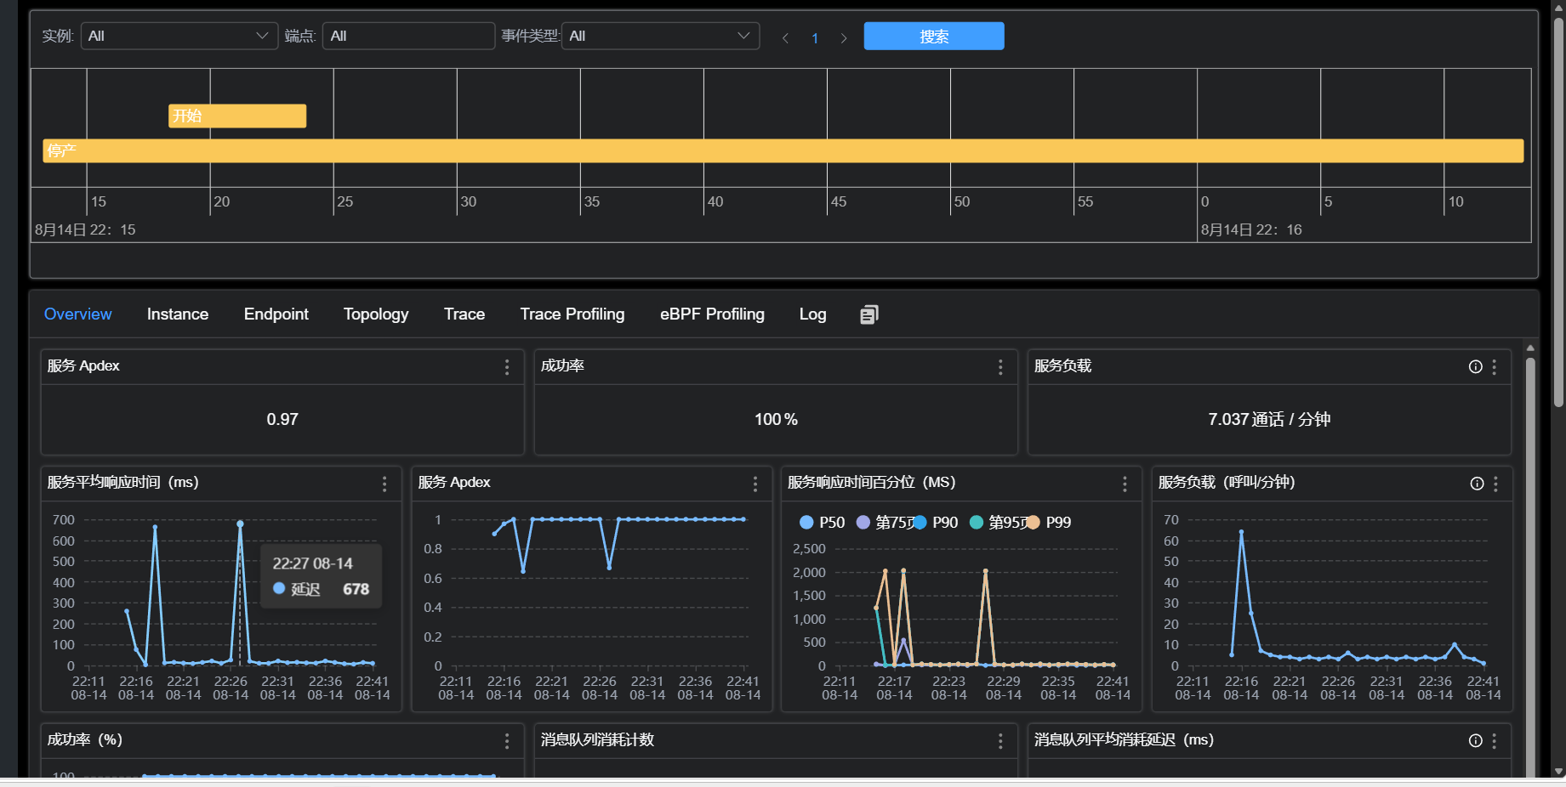Switch to the eBPF Profiling tab
This screenshot has width=1566, height=787.
tap(712, 314)
